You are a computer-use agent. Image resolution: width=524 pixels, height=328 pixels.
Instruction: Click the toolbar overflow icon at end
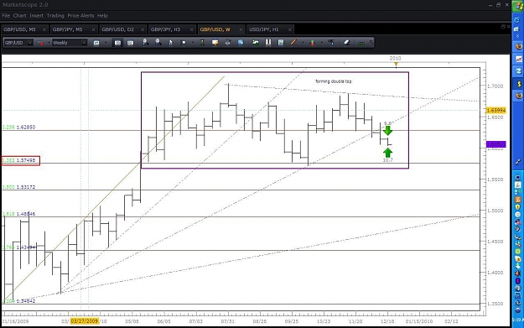[x=371, y=43]
